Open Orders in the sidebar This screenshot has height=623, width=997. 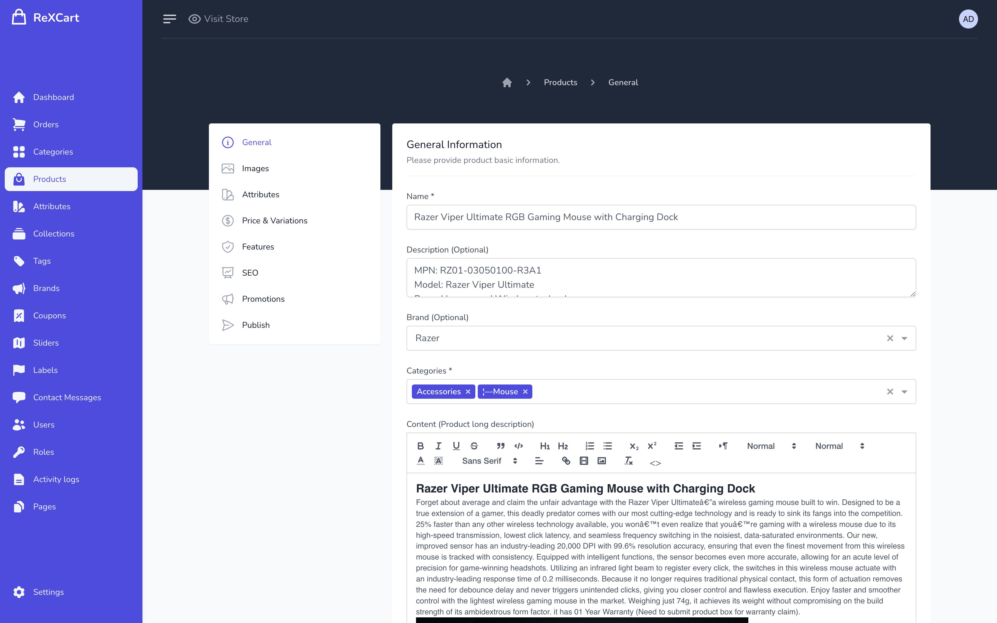(71, 124)
